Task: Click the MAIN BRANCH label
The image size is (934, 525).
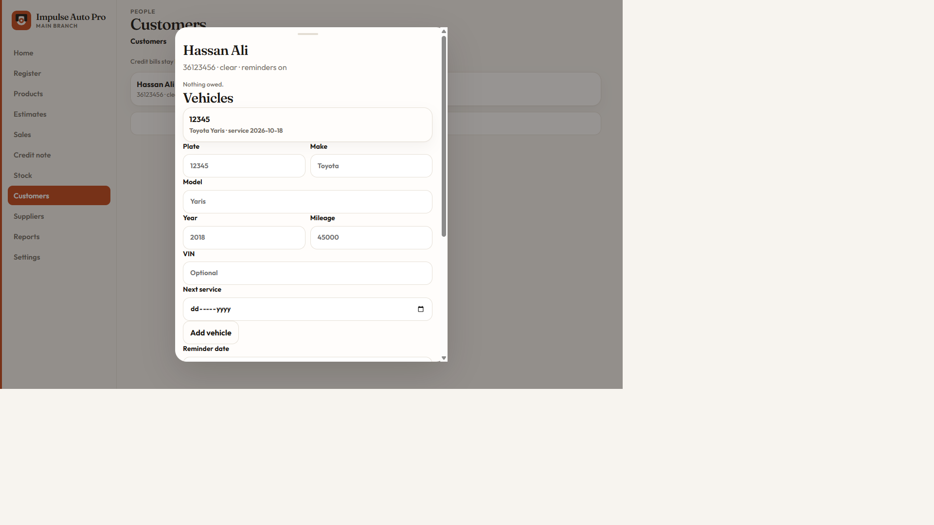Action: 56,26
